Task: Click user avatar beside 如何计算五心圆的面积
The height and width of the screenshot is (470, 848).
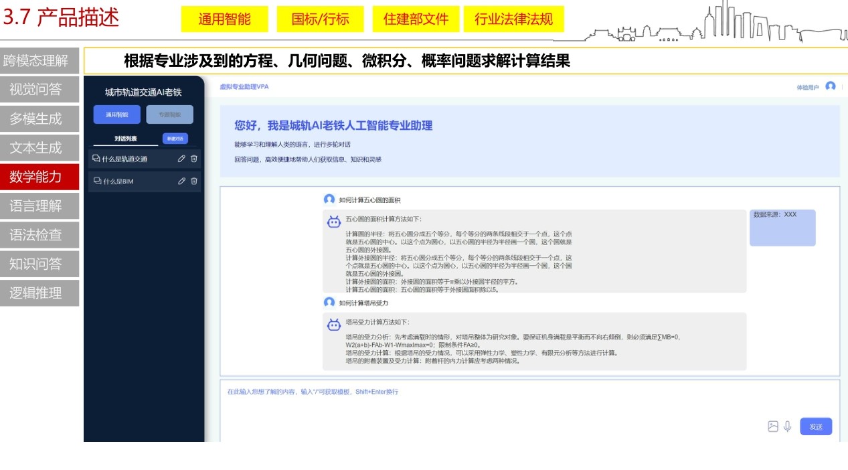Action: tap(329, 200)
